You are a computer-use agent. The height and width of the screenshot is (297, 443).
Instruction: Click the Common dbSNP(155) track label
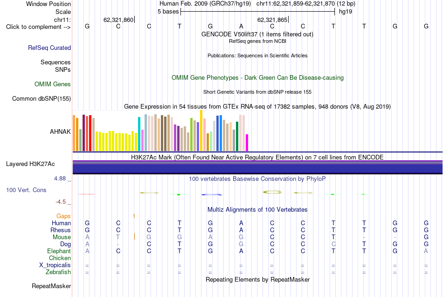pyautogui.click(x=42, y=99)
